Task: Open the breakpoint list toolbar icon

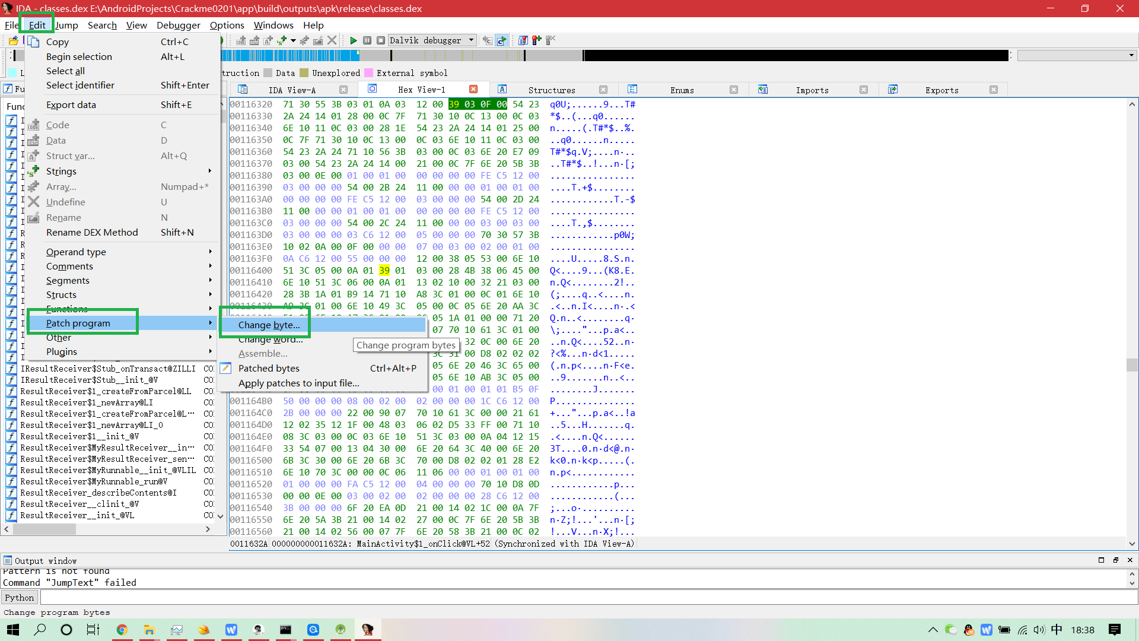Action: point(523,40)
